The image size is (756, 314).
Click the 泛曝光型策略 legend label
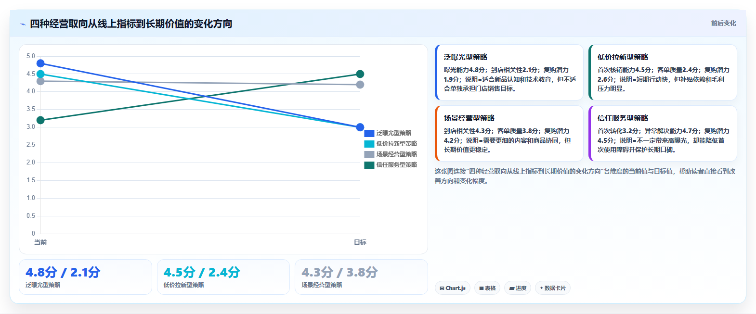(x=394, y=133)
